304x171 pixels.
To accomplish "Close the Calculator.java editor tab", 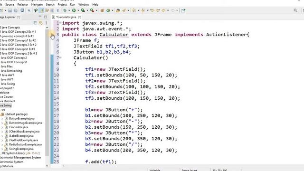I will (x=79, y=17).
